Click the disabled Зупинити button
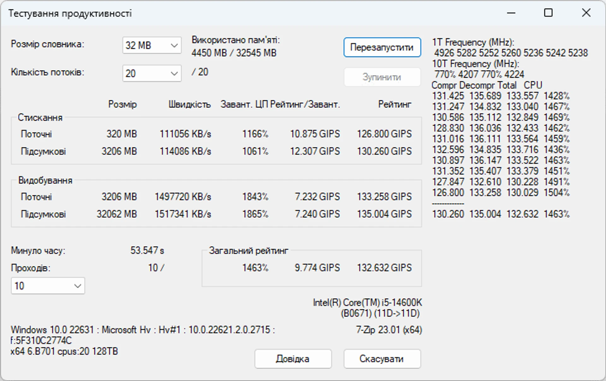Screen dimensions: 606x381 click(x=382, y=77)
